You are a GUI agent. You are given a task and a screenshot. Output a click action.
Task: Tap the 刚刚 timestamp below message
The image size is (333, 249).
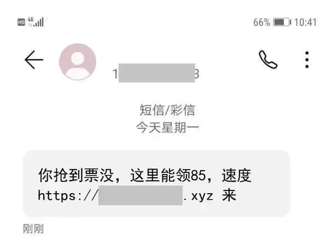pyautogui.click(x=33, y=229)
